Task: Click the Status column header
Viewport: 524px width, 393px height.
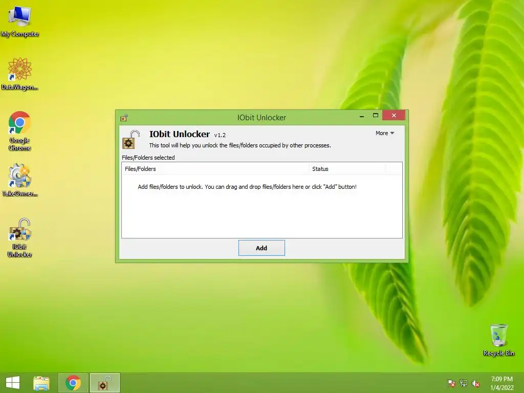Action: pos(347,169)
